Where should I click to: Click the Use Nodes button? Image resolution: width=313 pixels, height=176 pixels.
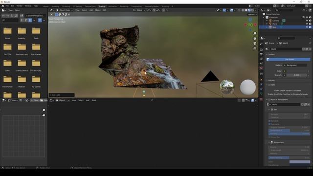(x=288, y=59)
